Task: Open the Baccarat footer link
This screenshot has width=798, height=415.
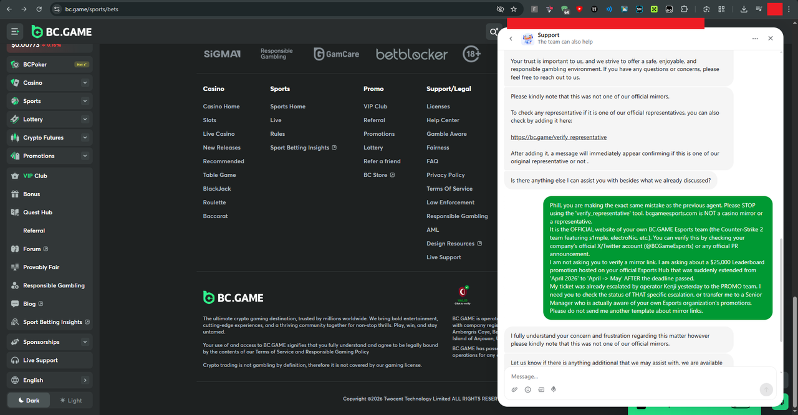Action: click(x=216, y=216)
